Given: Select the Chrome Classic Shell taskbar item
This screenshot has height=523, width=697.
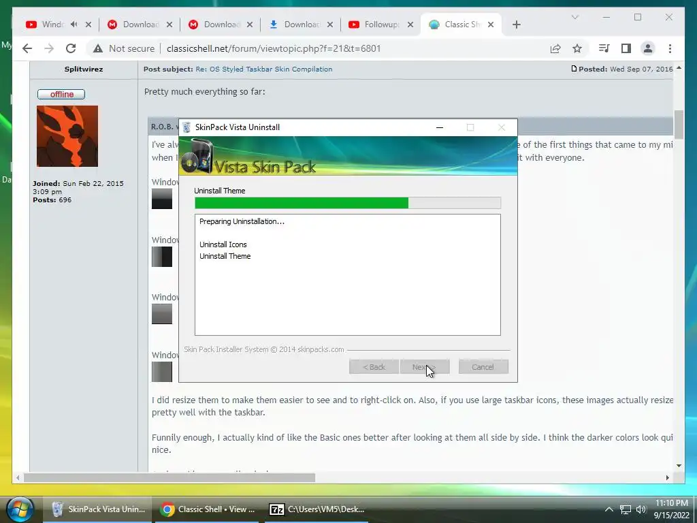Looking at the screenshot, I should 208,509.
